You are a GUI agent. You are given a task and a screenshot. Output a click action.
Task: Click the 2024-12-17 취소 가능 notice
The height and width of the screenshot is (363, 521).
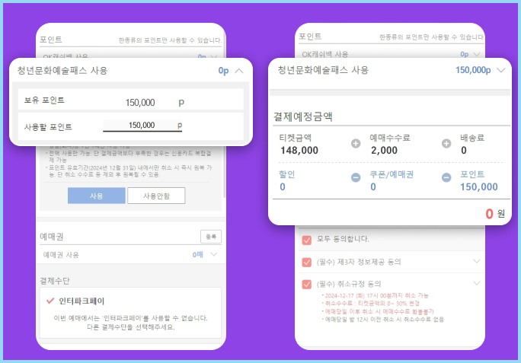376,295
